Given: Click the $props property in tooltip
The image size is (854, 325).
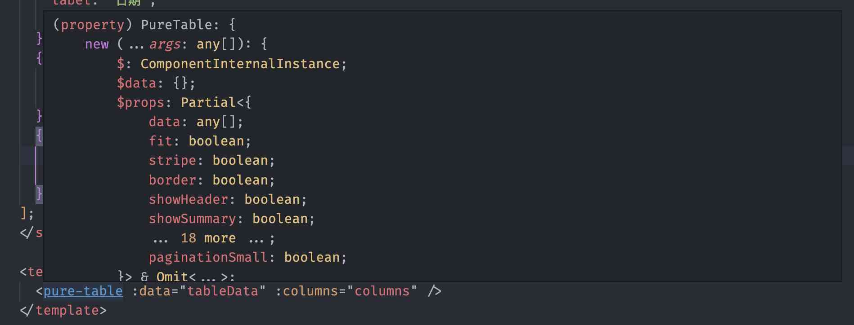Looking at the screenshot, I should (140, 102).
